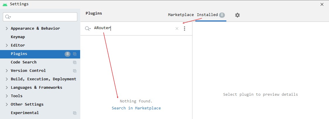Click the copy icon beside Experimental
This screenshot has width=329, height=119.
[75, 113]
